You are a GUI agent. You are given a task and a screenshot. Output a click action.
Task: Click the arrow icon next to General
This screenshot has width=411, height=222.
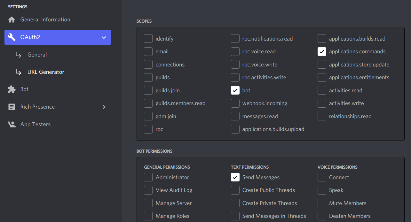click(19, 55)
